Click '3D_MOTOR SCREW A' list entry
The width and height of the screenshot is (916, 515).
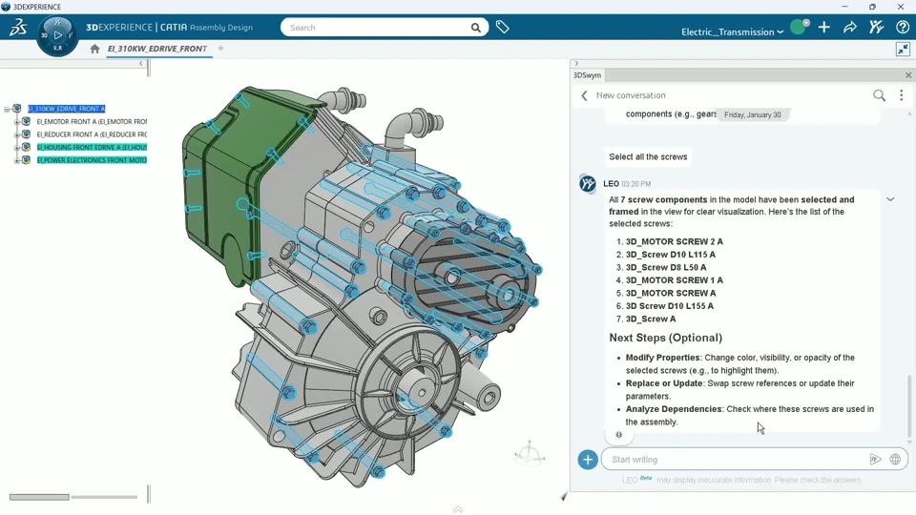click(x=671, y=293)
